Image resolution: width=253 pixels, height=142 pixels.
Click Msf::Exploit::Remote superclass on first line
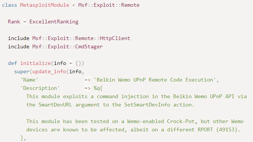tap(109, 5)
